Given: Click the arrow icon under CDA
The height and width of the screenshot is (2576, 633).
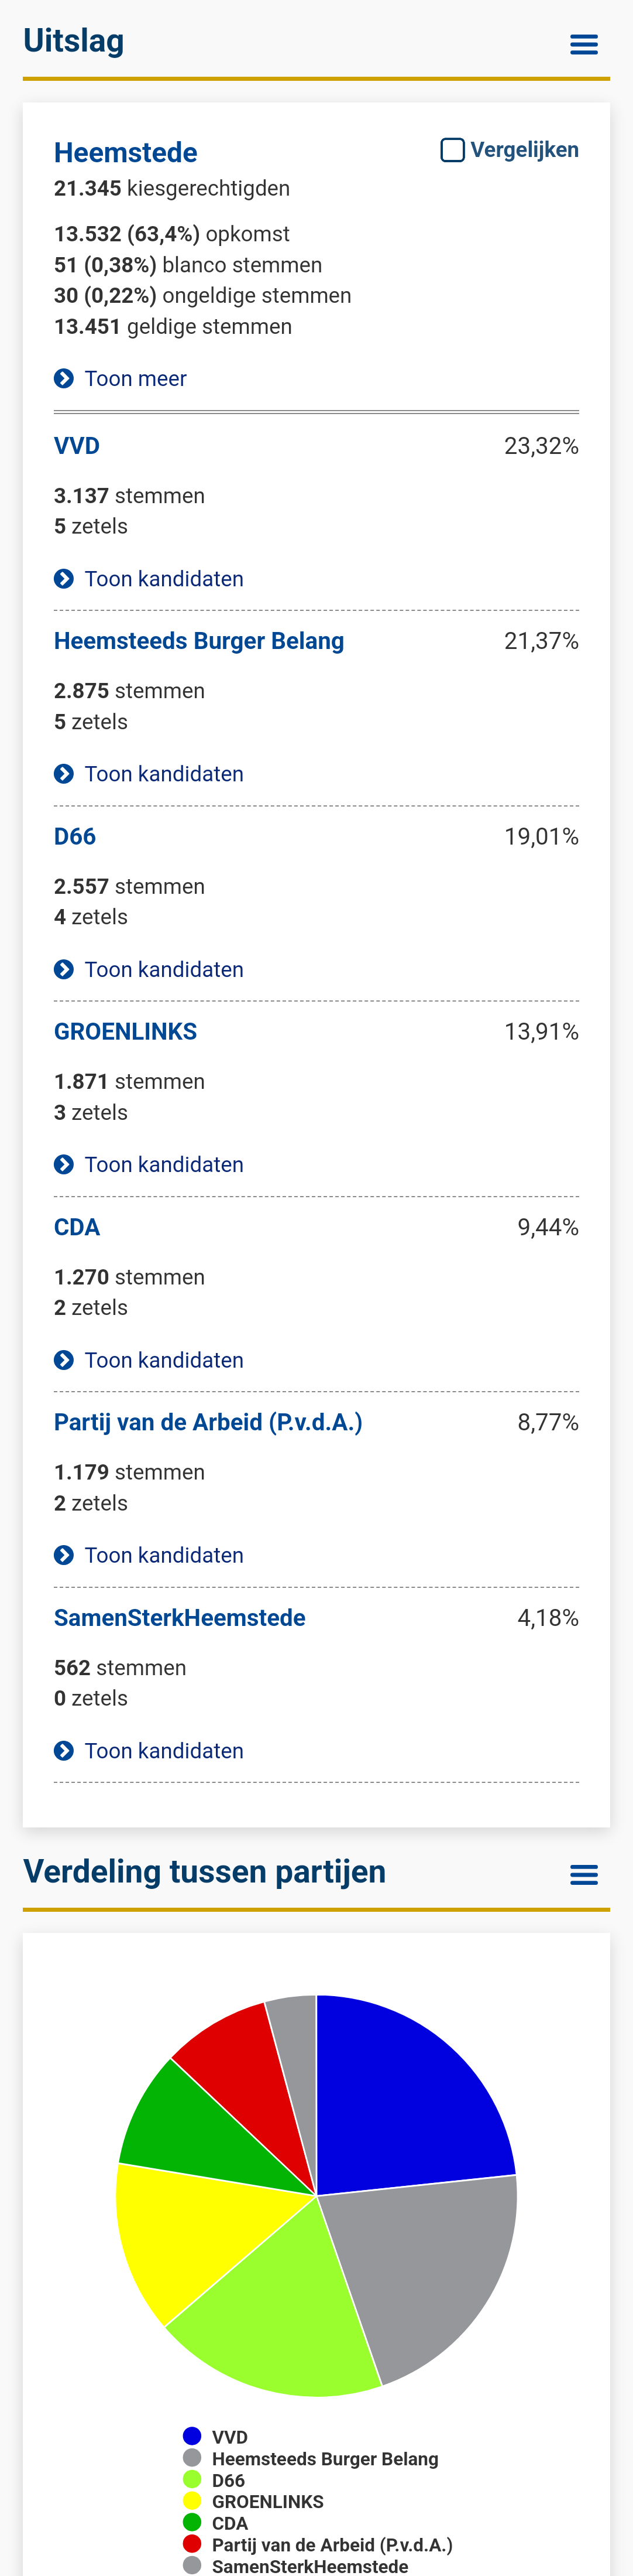Looking at the screenshot, I should tap(64, 1360).
